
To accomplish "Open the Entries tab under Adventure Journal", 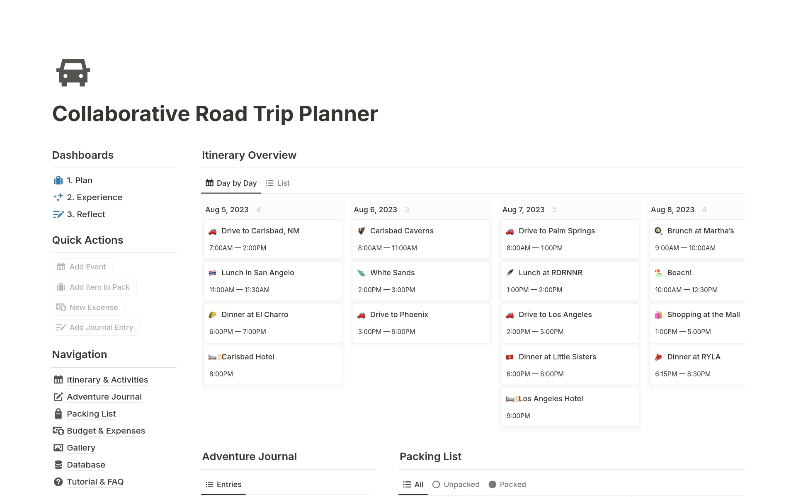I will pyautogui.click(x=223, y=484).
